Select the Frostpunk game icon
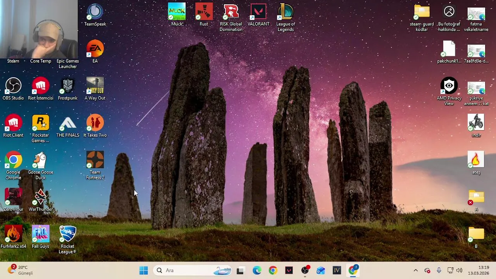This screenshot has width=496, height=279. tap(68, 89)
